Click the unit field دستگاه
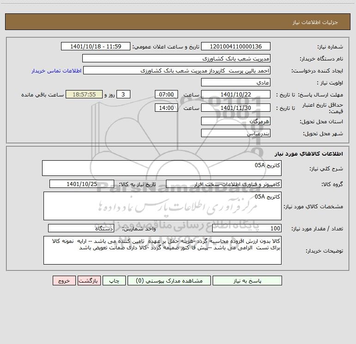This screenshot has height=344, width=356. (x=81, y=228)
